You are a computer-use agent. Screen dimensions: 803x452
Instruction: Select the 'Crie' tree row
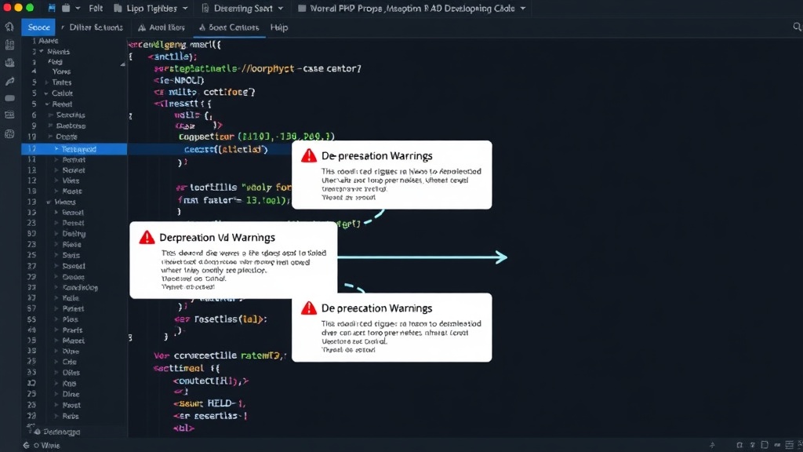coord(74,362)
